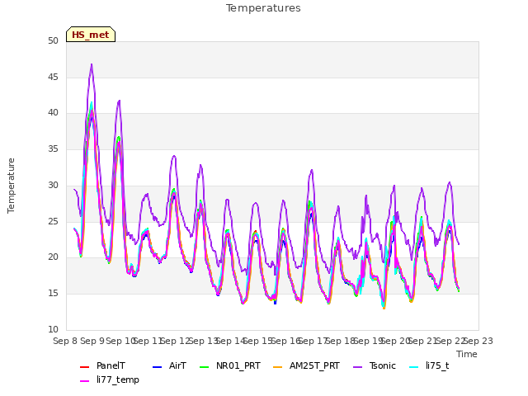528x396 pixels.
Task: Click the Tsonic peak near 47 degrees
Action: pyautogui.click(x=92, y=64)
